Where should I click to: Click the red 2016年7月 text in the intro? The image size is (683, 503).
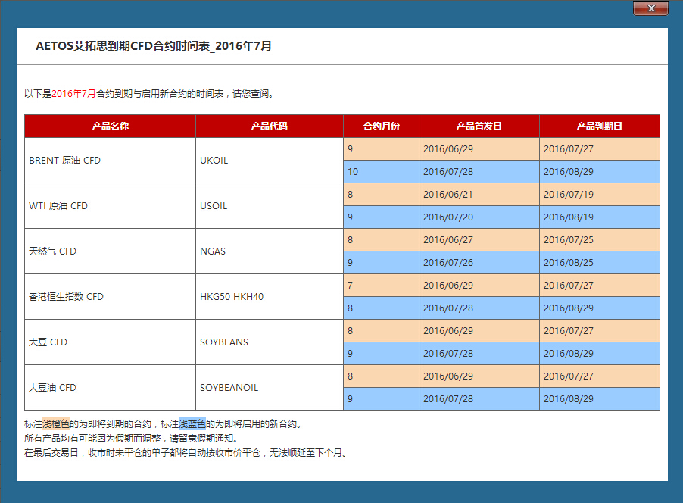pyautogui.click(x=70, y=94)
